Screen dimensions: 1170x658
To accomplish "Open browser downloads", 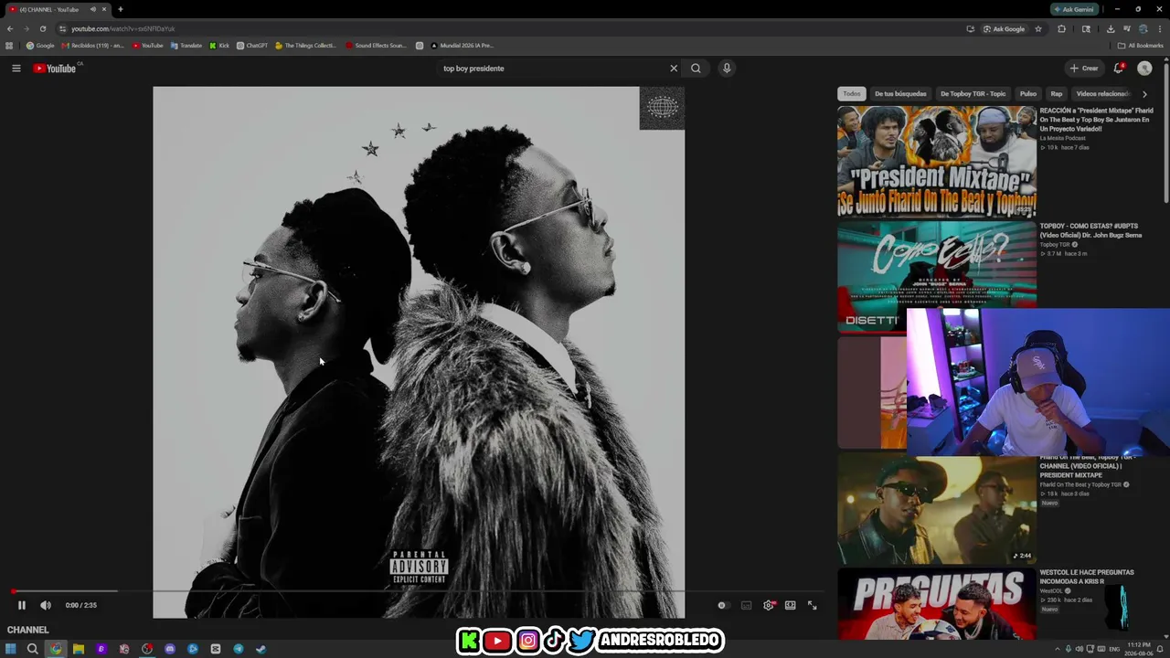I will (1110, 28).
